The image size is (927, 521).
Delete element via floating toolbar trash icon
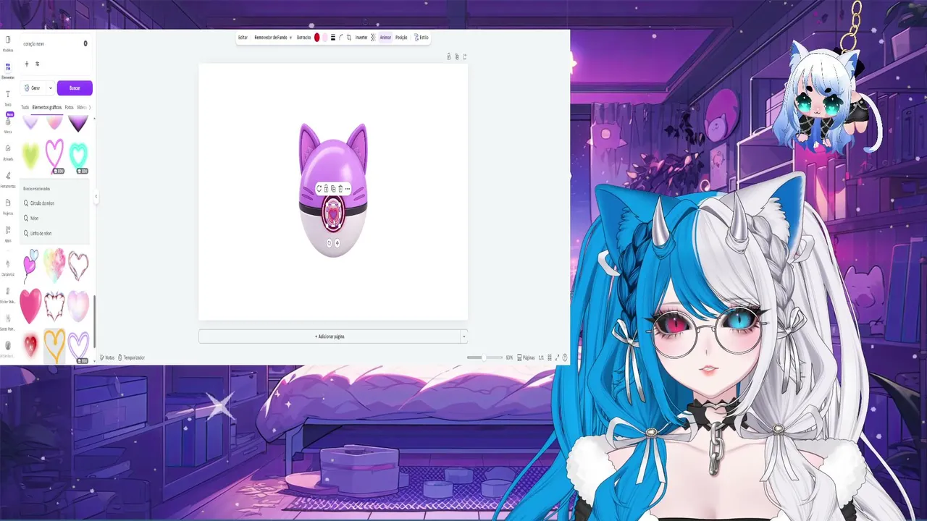340,189
